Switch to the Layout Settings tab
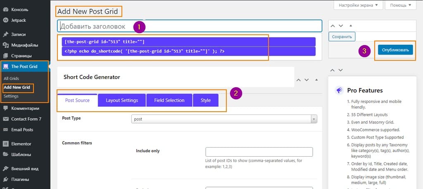The width and height of the screenshot is (423, 189). tap(122, 100)
